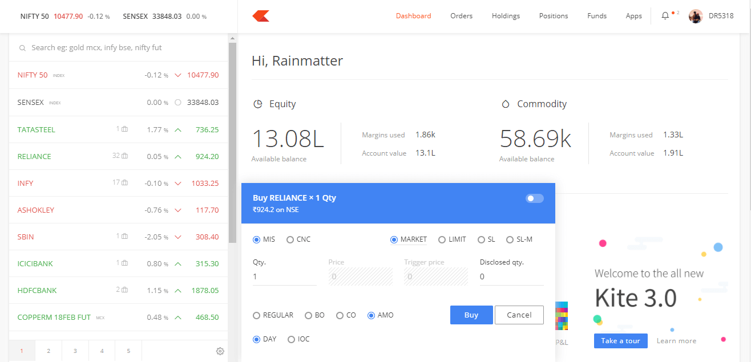
Task: Click the 13.08L equity available balance
Action: (288, 139)
